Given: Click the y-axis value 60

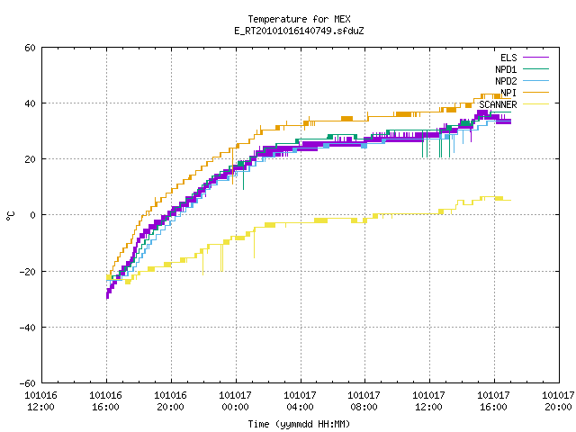Looking at the screenshot, I should pyautogui.click(x=30, y=48).
